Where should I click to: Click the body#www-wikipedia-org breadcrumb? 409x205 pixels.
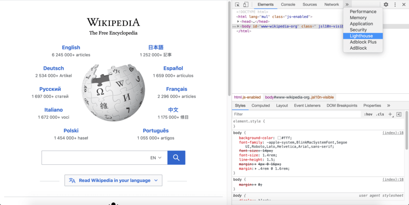(299, 97)
